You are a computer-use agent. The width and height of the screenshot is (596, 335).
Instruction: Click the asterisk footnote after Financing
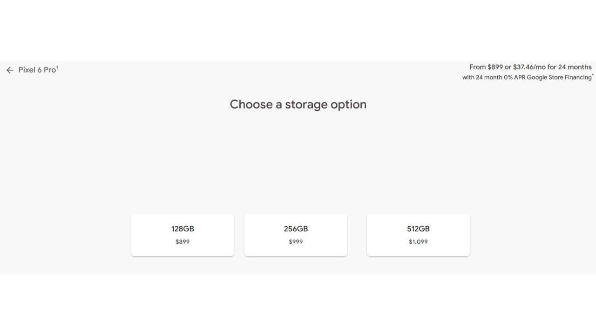pyautogui.click(x=593, y=75)
